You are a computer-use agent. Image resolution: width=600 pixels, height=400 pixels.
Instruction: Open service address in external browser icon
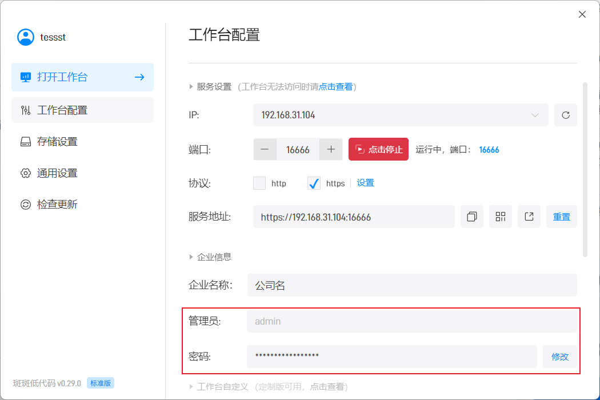pos(529,217)
